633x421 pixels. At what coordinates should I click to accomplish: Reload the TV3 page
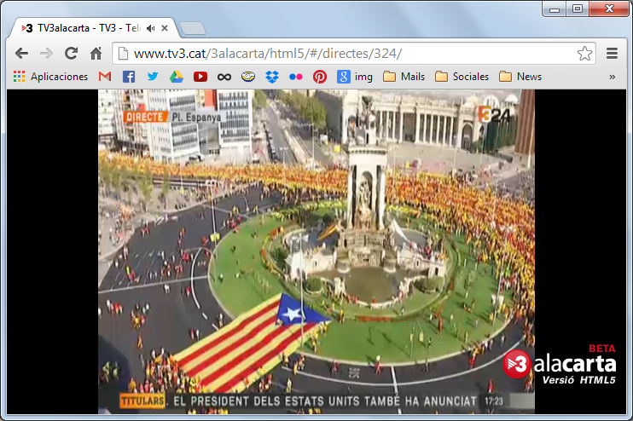tap(72, 53)
